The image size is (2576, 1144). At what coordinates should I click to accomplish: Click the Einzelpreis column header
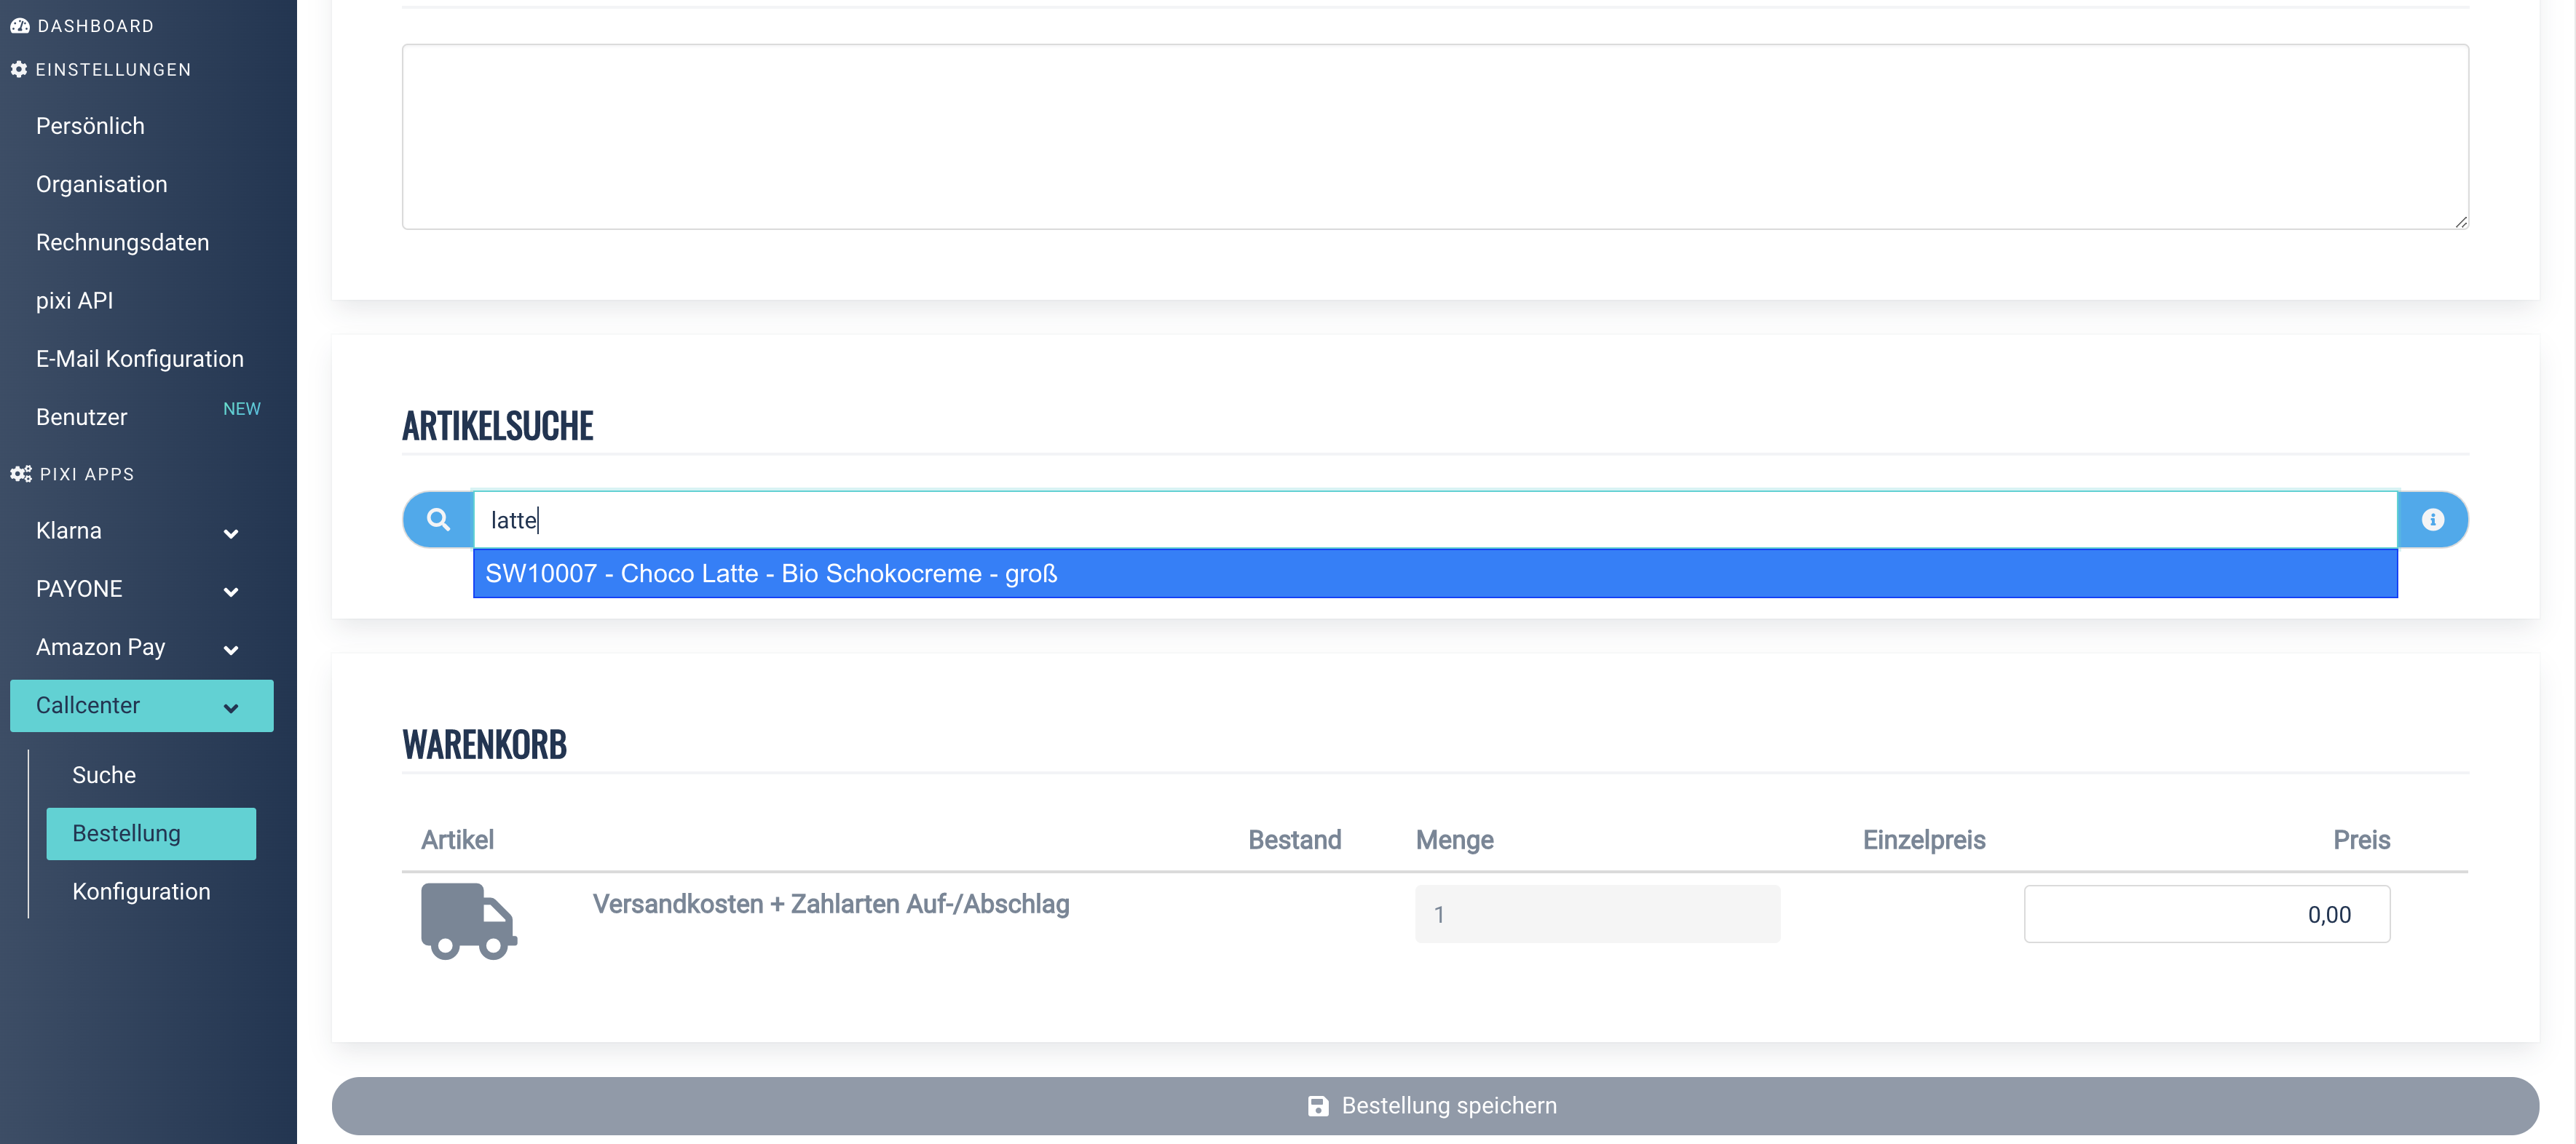(1924, 841)
